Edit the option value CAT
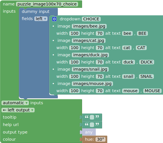The width and height of the screenshot is (163, 143). [141, 48]
